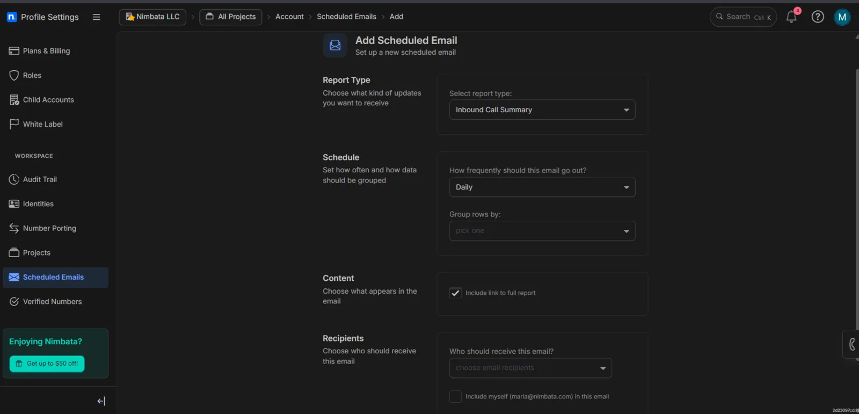Click the Nimbata logo icon
This screenshot has width=859, height=414.
(x=12, y=17)
